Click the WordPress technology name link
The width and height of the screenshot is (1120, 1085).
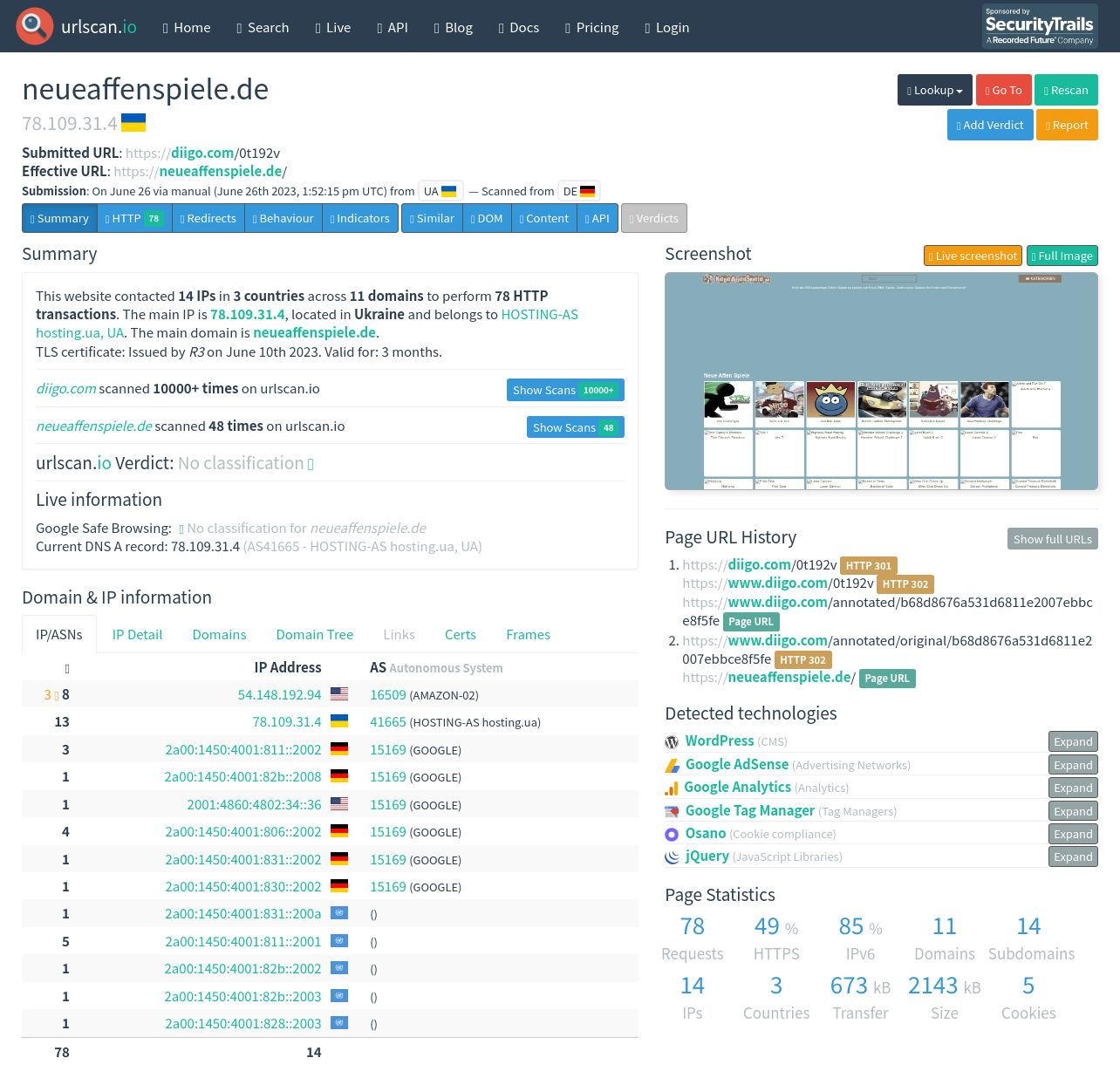coord(719,740)
